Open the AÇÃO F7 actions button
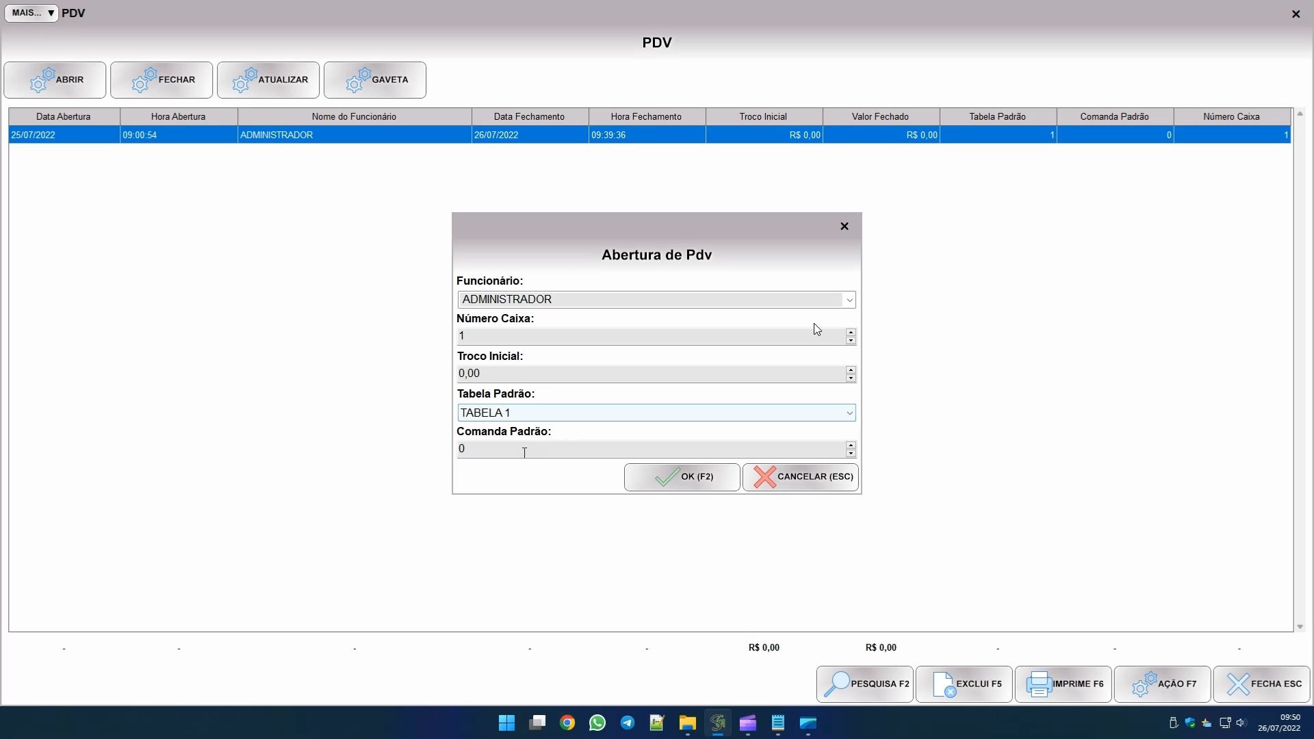Screen dimensions: 1314x739 click(1163, 684)
